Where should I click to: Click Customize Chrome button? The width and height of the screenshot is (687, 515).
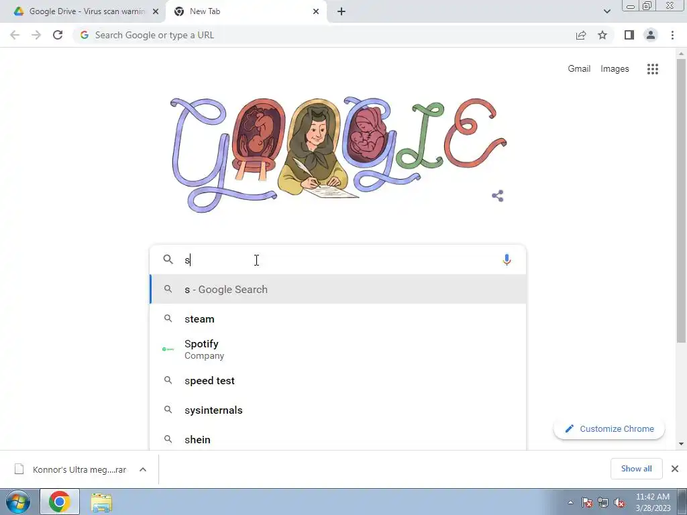[609, 428]
